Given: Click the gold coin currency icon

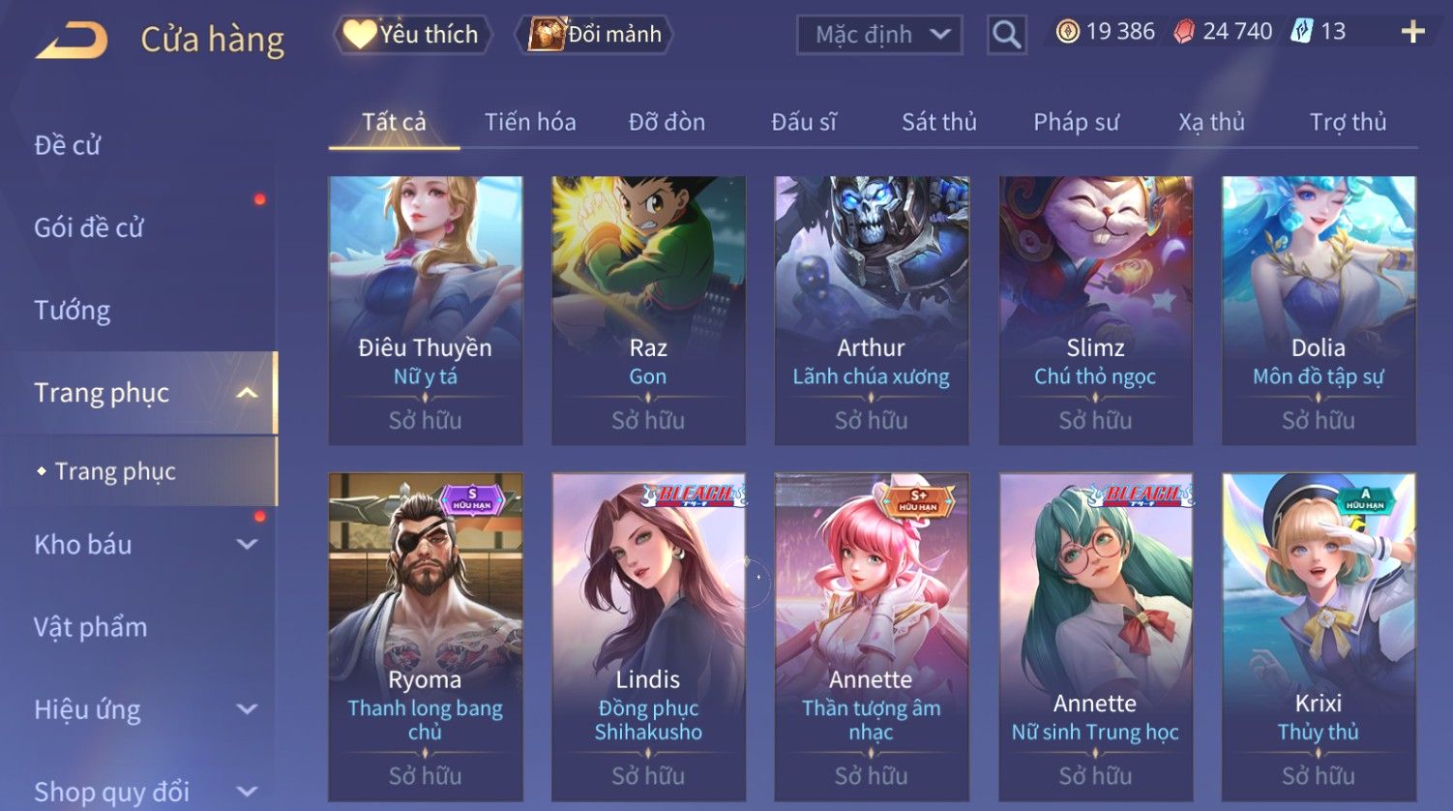Looking at the screenshot, I should tap(1067, 32).
